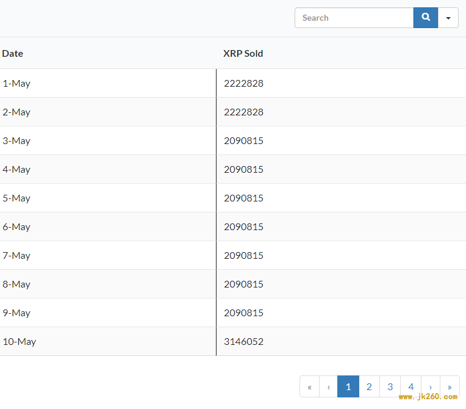Open page 2 of the table
The image size is (466, 409).
pos(369,386)
